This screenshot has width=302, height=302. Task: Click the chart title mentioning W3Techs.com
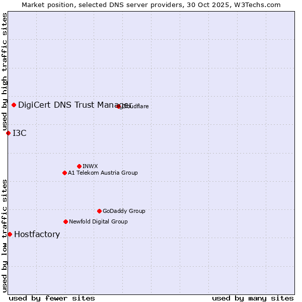[x=151, y=5]
